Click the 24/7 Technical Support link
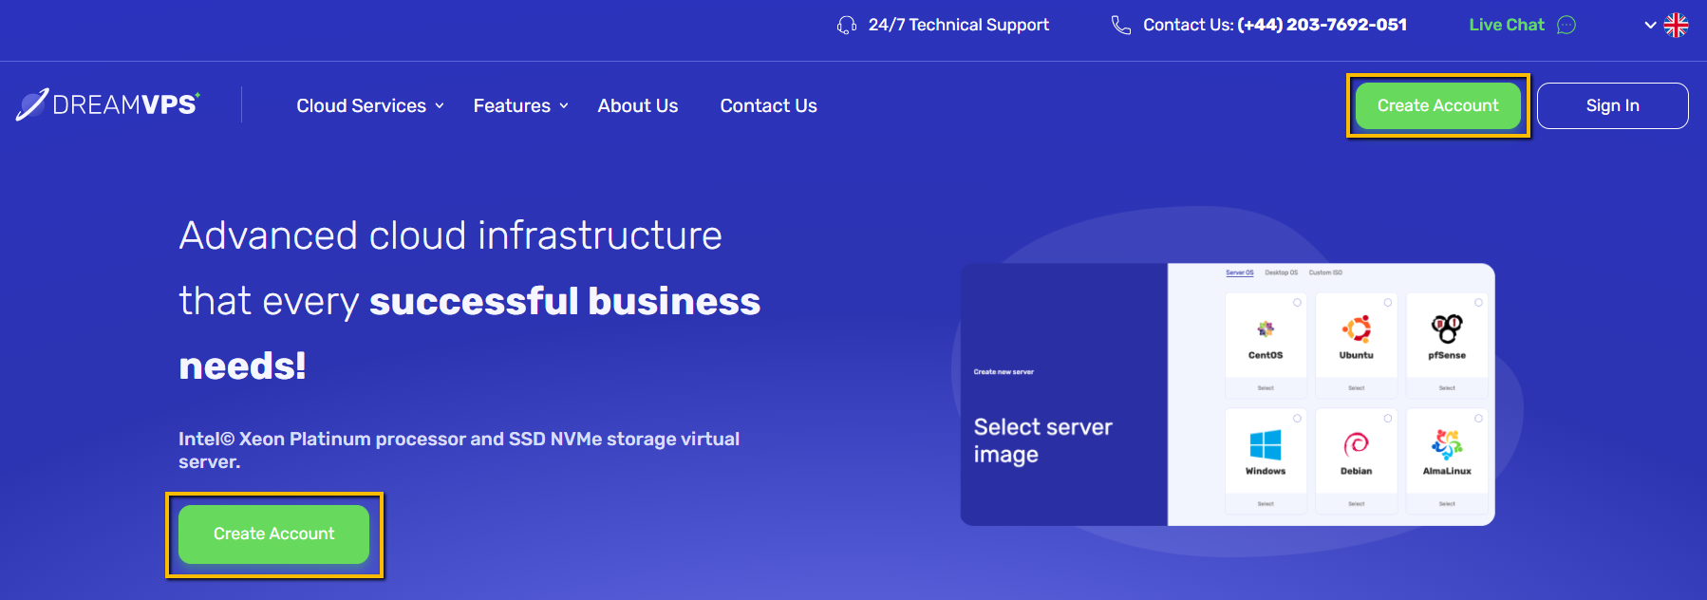Viewport: 1707px width, 600px height. pyautogui.click(x=958, y=25)
